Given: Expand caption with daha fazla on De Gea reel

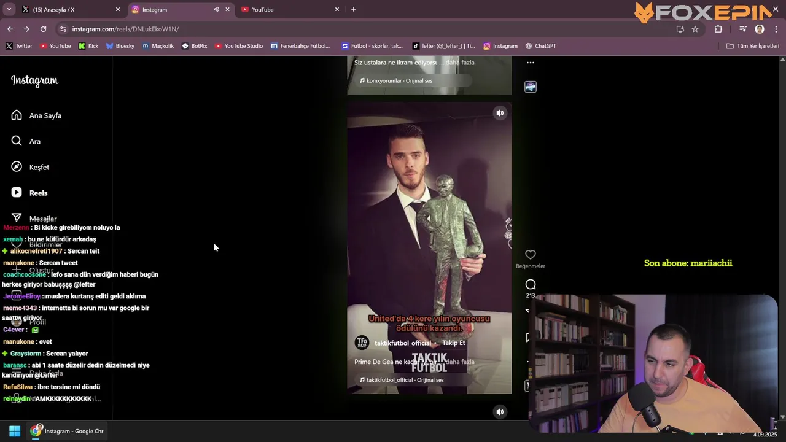Looking at the screenshot, I should tap(460, 362).
